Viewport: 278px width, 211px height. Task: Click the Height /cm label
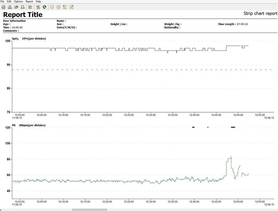pos(119,24)
